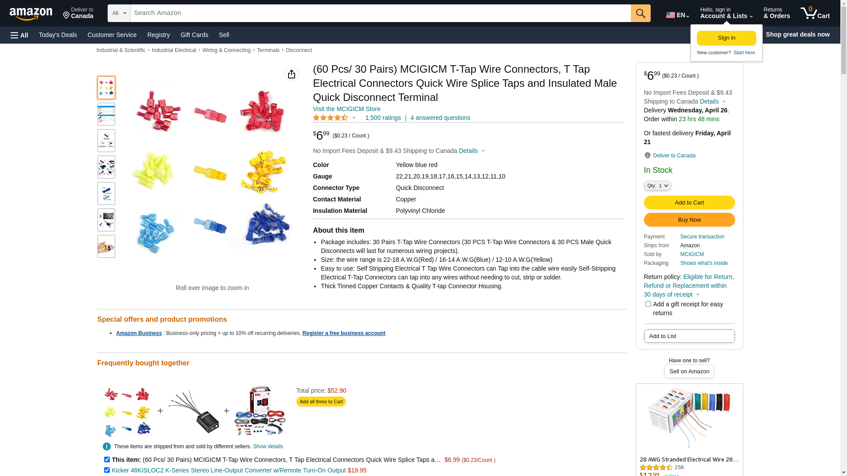Open the All hamburger menu
The width and height of the screenshot is (847, 476).
pyautogui.click(x=19, y=35)
